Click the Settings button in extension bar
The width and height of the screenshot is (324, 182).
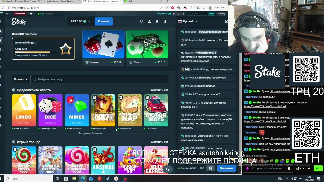coord(221,14)
